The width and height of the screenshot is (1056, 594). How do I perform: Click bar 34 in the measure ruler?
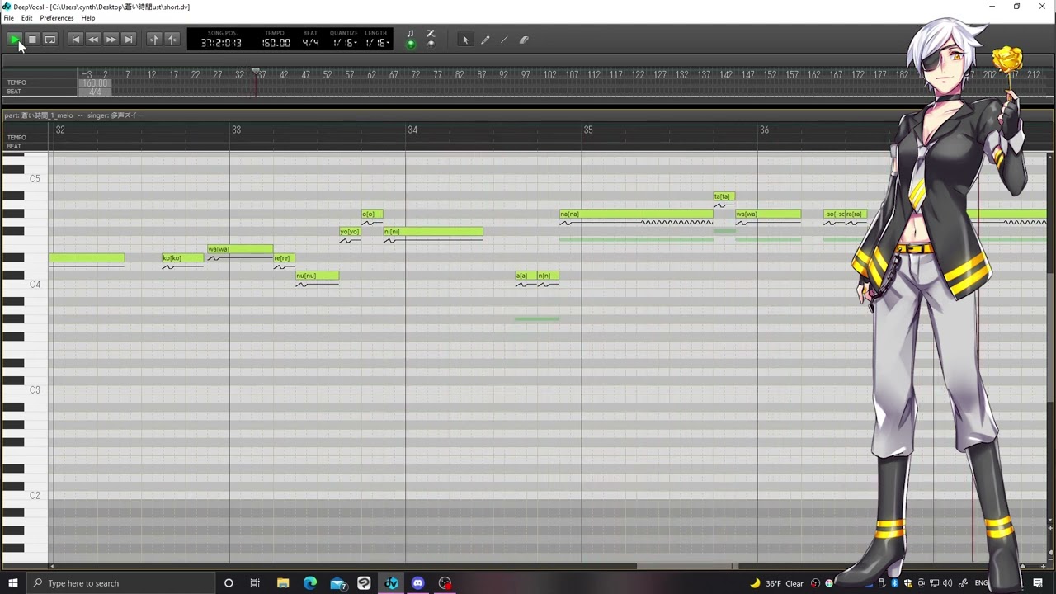click(x=412, y=130)
